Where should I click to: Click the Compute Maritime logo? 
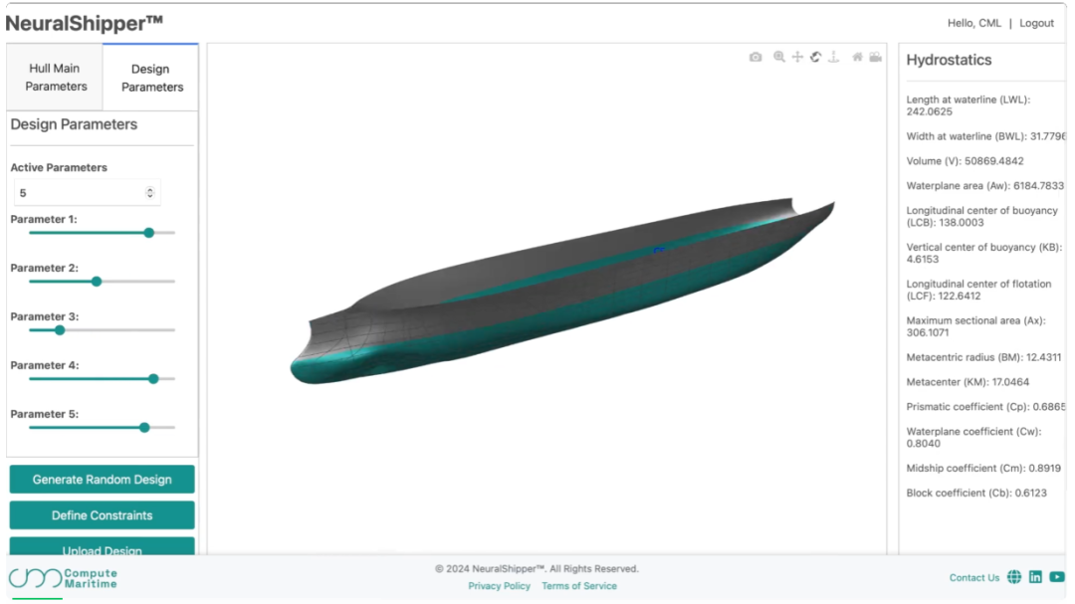point(63,579)
